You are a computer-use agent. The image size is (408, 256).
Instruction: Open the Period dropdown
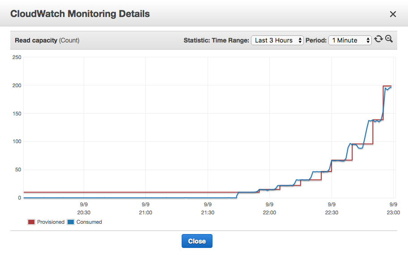point(350,40)
